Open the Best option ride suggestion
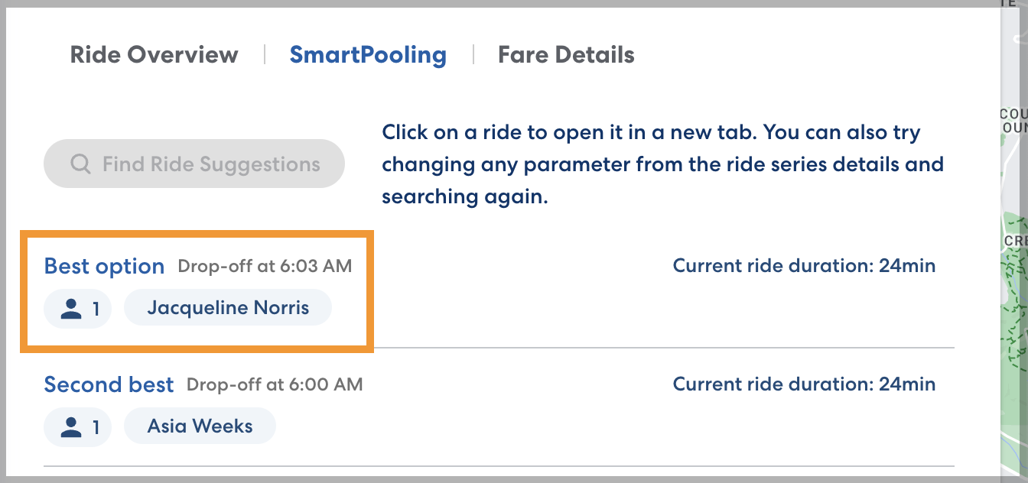This screenshot has height=483, width=1028. (104, 266)
